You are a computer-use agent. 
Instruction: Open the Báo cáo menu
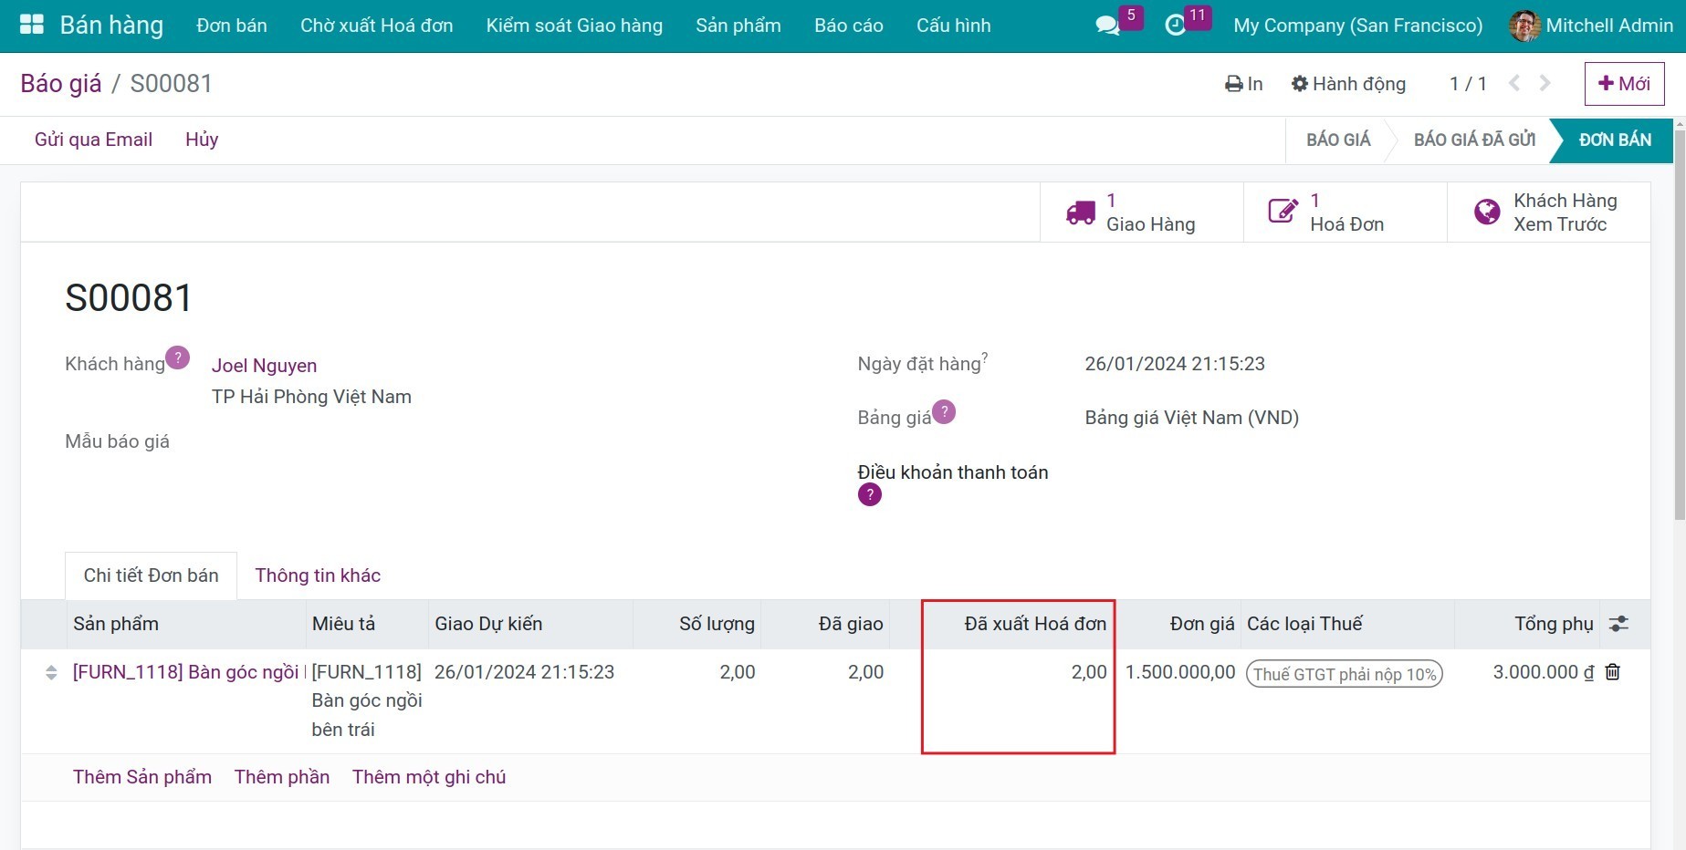coord(848,26)
